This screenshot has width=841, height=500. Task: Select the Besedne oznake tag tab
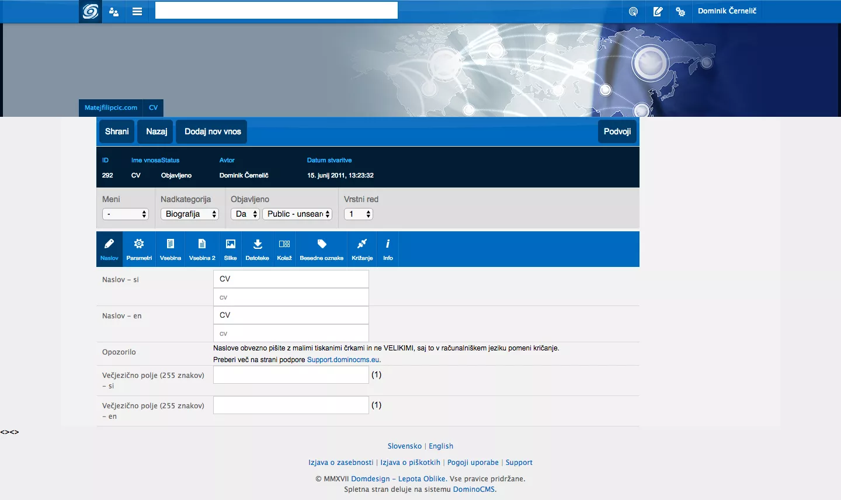tap(321, 249)
